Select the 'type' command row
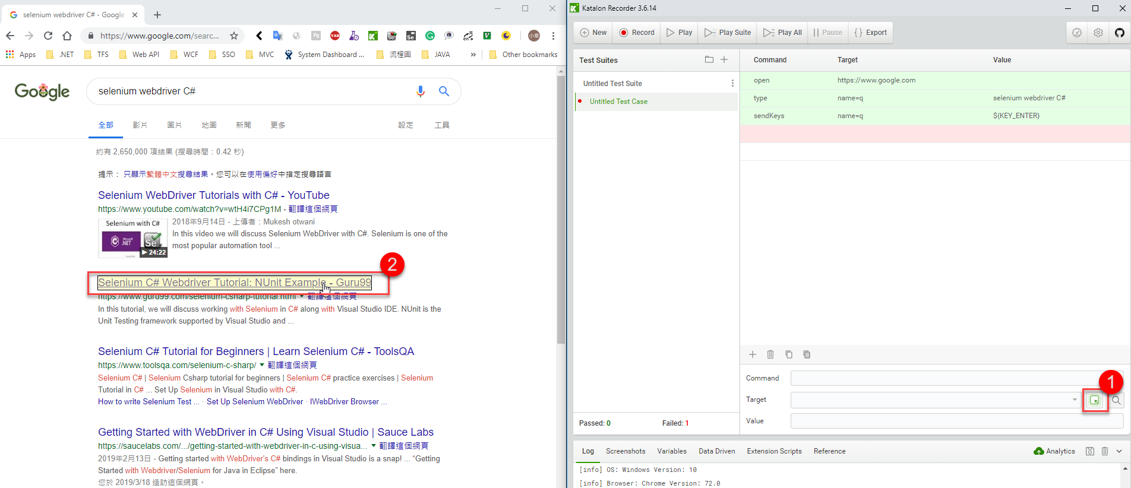 tap(935, 98)
